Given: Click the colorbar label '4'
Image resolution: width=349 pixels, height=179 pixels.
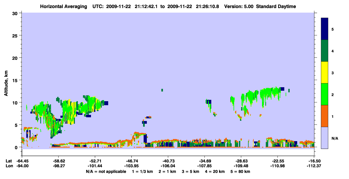Looking at the screenshot, I should point(333,51).
